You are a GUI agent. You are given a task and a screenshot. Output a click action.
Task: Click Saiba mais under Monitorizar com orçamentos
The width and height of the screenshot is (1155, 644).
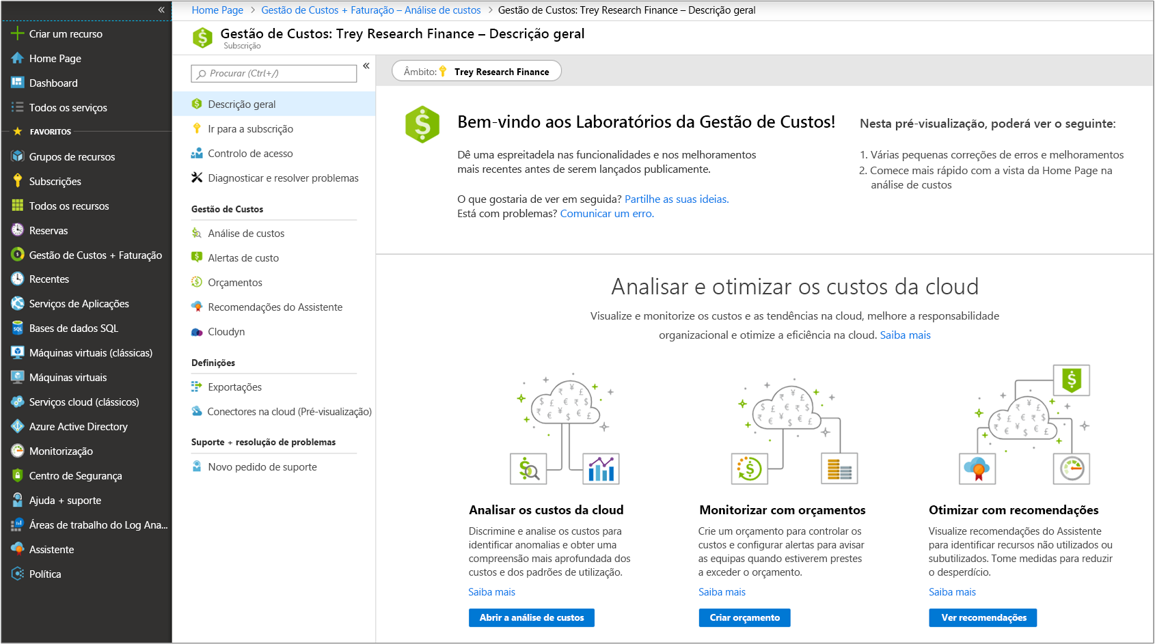click(722, 591)
